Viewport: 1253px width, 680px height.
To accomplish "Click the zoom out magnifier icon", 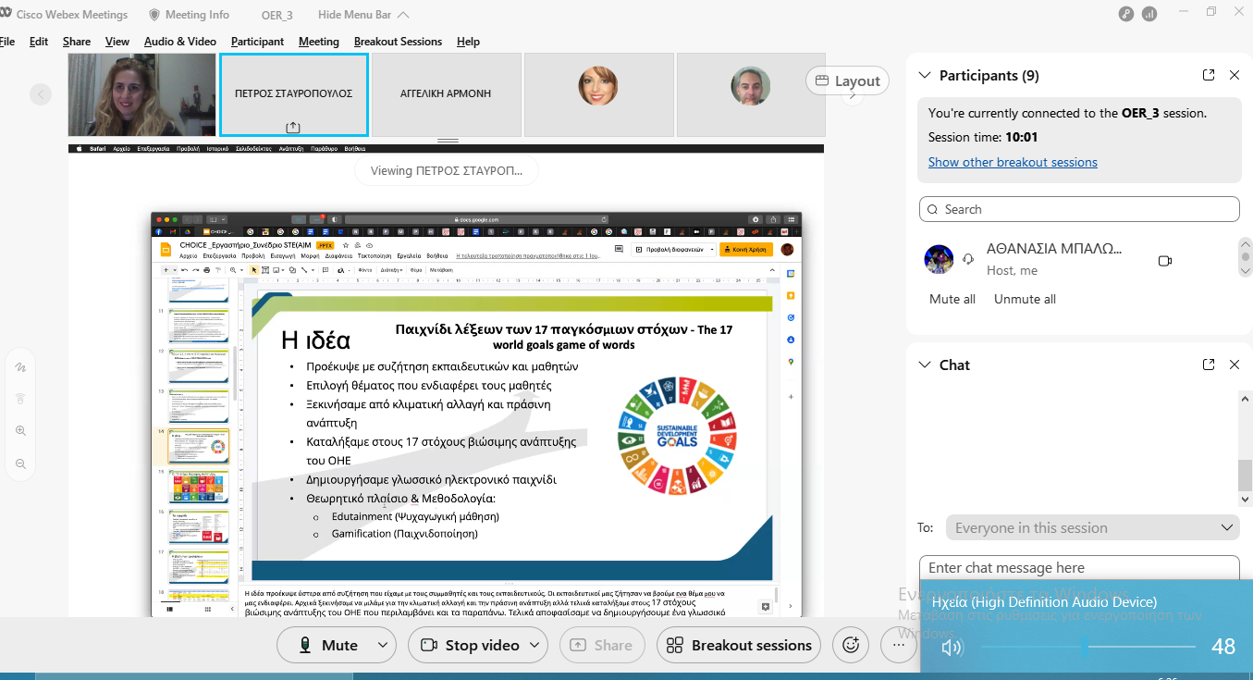I will (20, 464).
